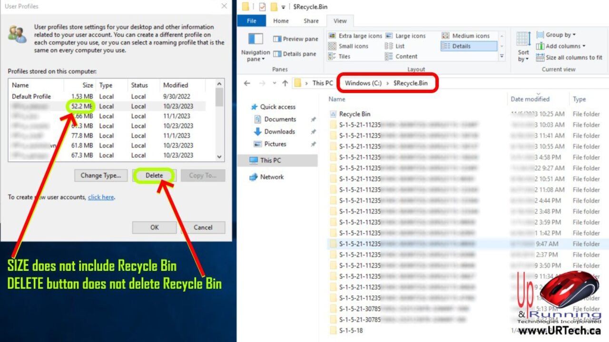Viewport: 609px width, 342px height.
Task: Switch to Large icons view
Action: point(411,36)
